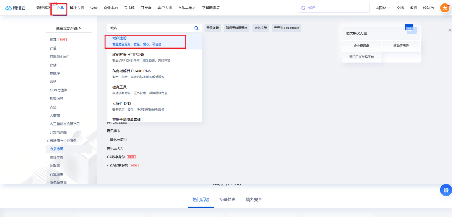Click the product search field containing 域名
Image resolution: width=452 pixels, height=217 pixels.
point(151,28)
